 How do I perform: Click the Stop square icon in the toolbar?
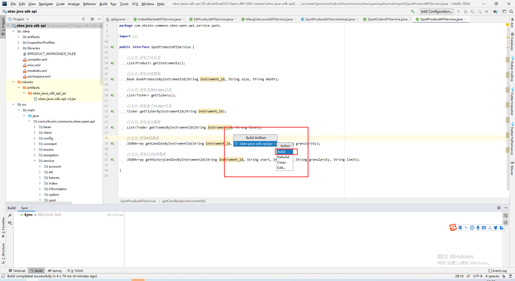(487, 12)
